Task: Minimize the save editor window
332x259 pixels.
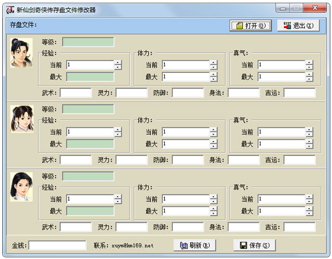Action: click(283, 8)
